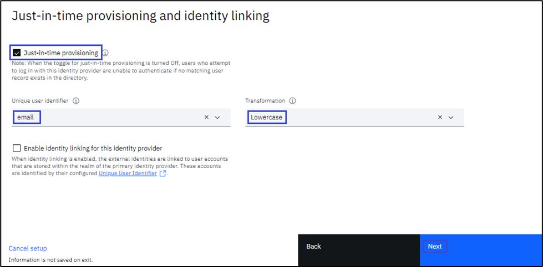Screen dimensions: 543x267
Task: Click the email text in identifier combo box
Action: point(26,117)
